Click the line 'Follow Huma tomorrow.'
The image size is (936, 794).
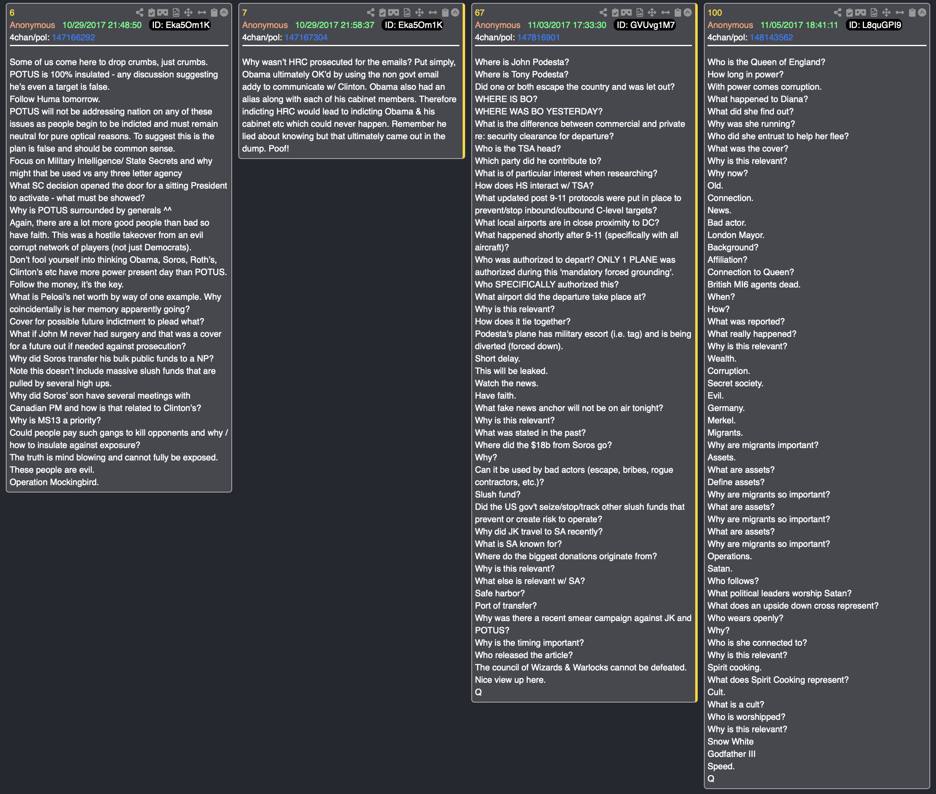(x=55, y=99)
